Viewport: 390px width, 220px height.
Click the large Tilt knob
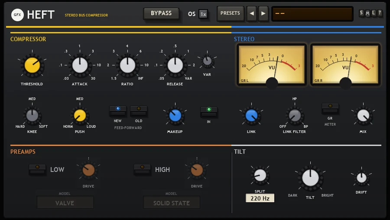(310, 178)
